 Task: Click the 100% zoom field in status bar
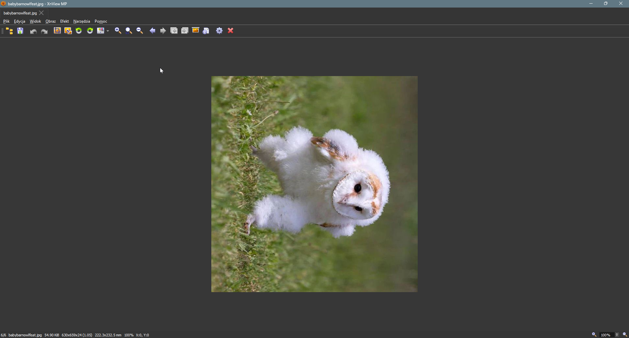(605, 335)
